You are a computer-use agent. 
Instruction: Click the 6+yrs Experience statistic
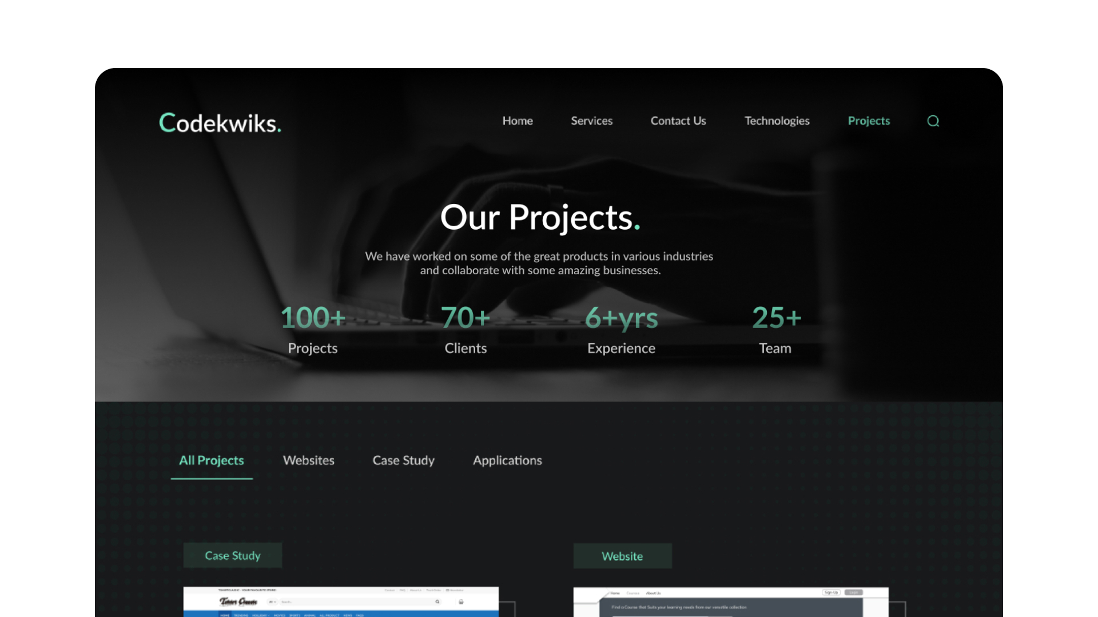[622, 330]
